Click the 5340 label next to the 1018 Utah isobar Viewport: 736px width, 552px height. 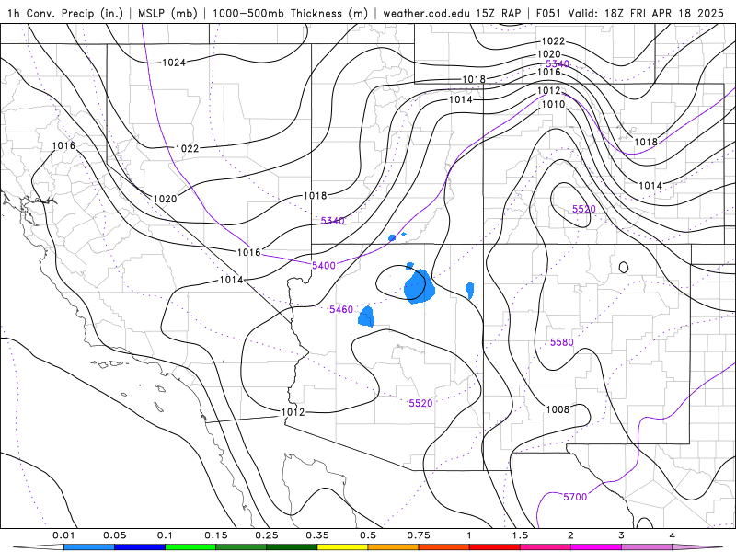[332, 221]
